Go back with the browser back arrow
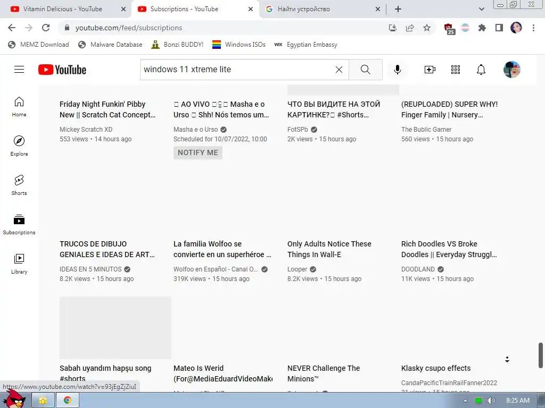The image size is (545, 408). 12,28
